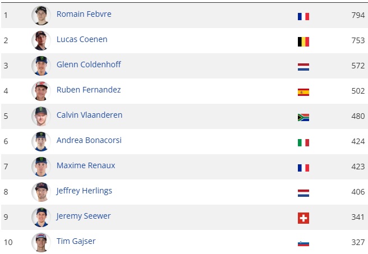The width and height of the screenshot is (368, 254).
Task: Open Ruben Fernandez rider page
Action: pyautogui.click(x=89, y=90)
